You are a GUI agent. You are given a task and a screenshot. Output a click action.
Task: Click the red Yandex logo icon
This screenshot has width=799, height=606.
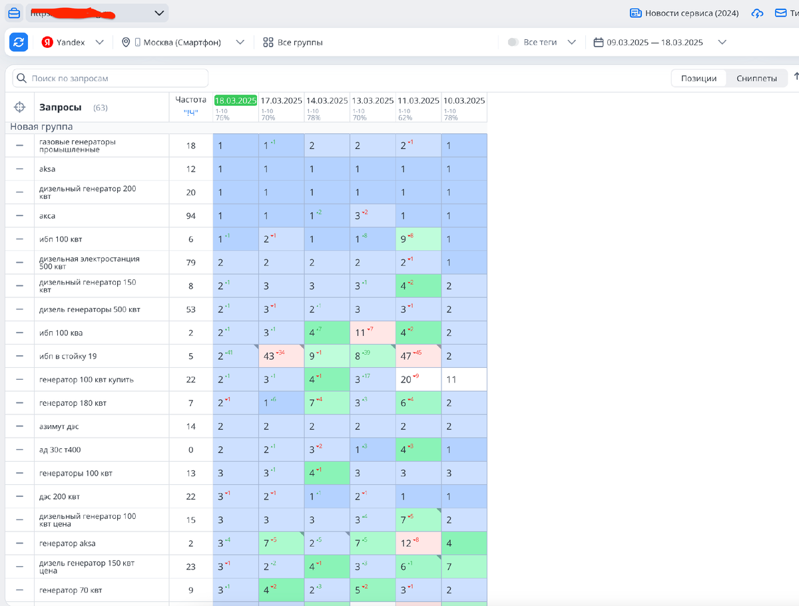tap(47, 42)
